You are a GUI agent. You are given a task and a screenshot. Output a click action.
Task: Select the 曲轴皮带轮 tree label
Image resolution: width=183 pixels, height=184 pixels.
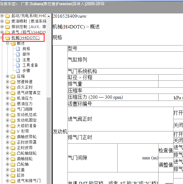pyautogui.click(x=27, y=137)
